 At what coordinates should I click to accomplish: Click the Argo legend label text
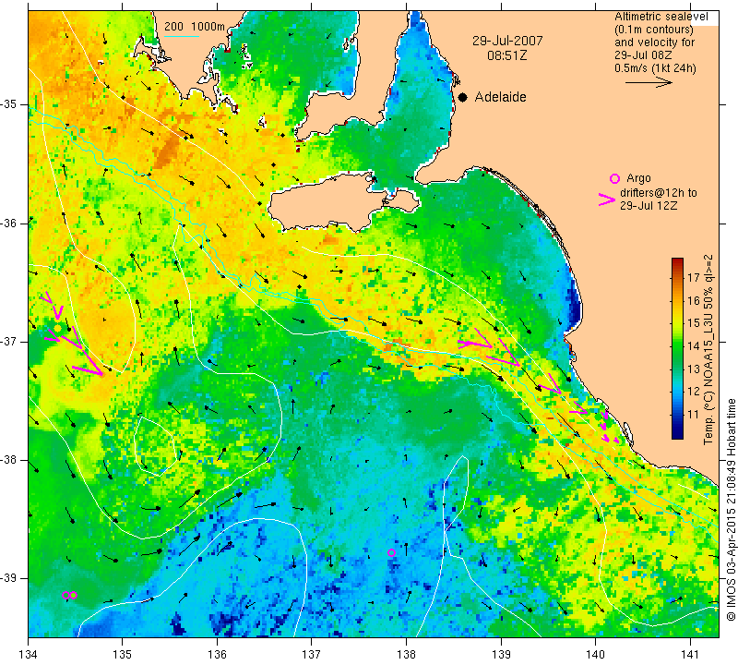click(x=638, y=178)
